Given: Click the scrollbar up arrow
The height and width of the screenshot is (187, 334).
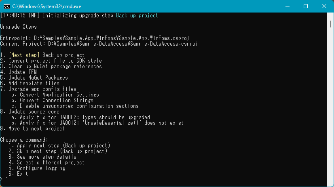Looking at the screenshot, I should [331, 15].
